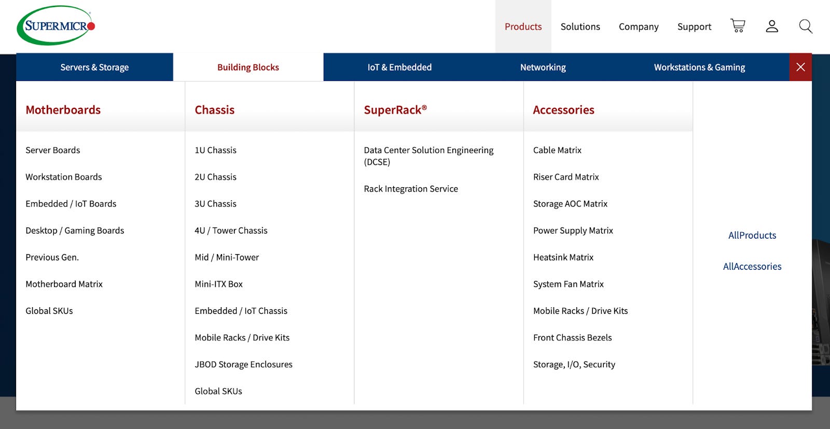Open Global SKUs under Chassis
Screen dimensions: 830x429
218,391
